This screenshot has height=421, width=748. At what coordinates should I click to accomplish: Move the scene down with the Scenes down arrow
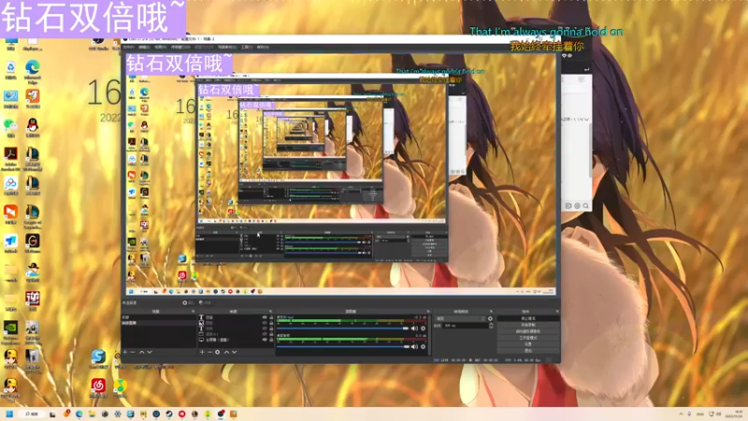tap(150, 352)
